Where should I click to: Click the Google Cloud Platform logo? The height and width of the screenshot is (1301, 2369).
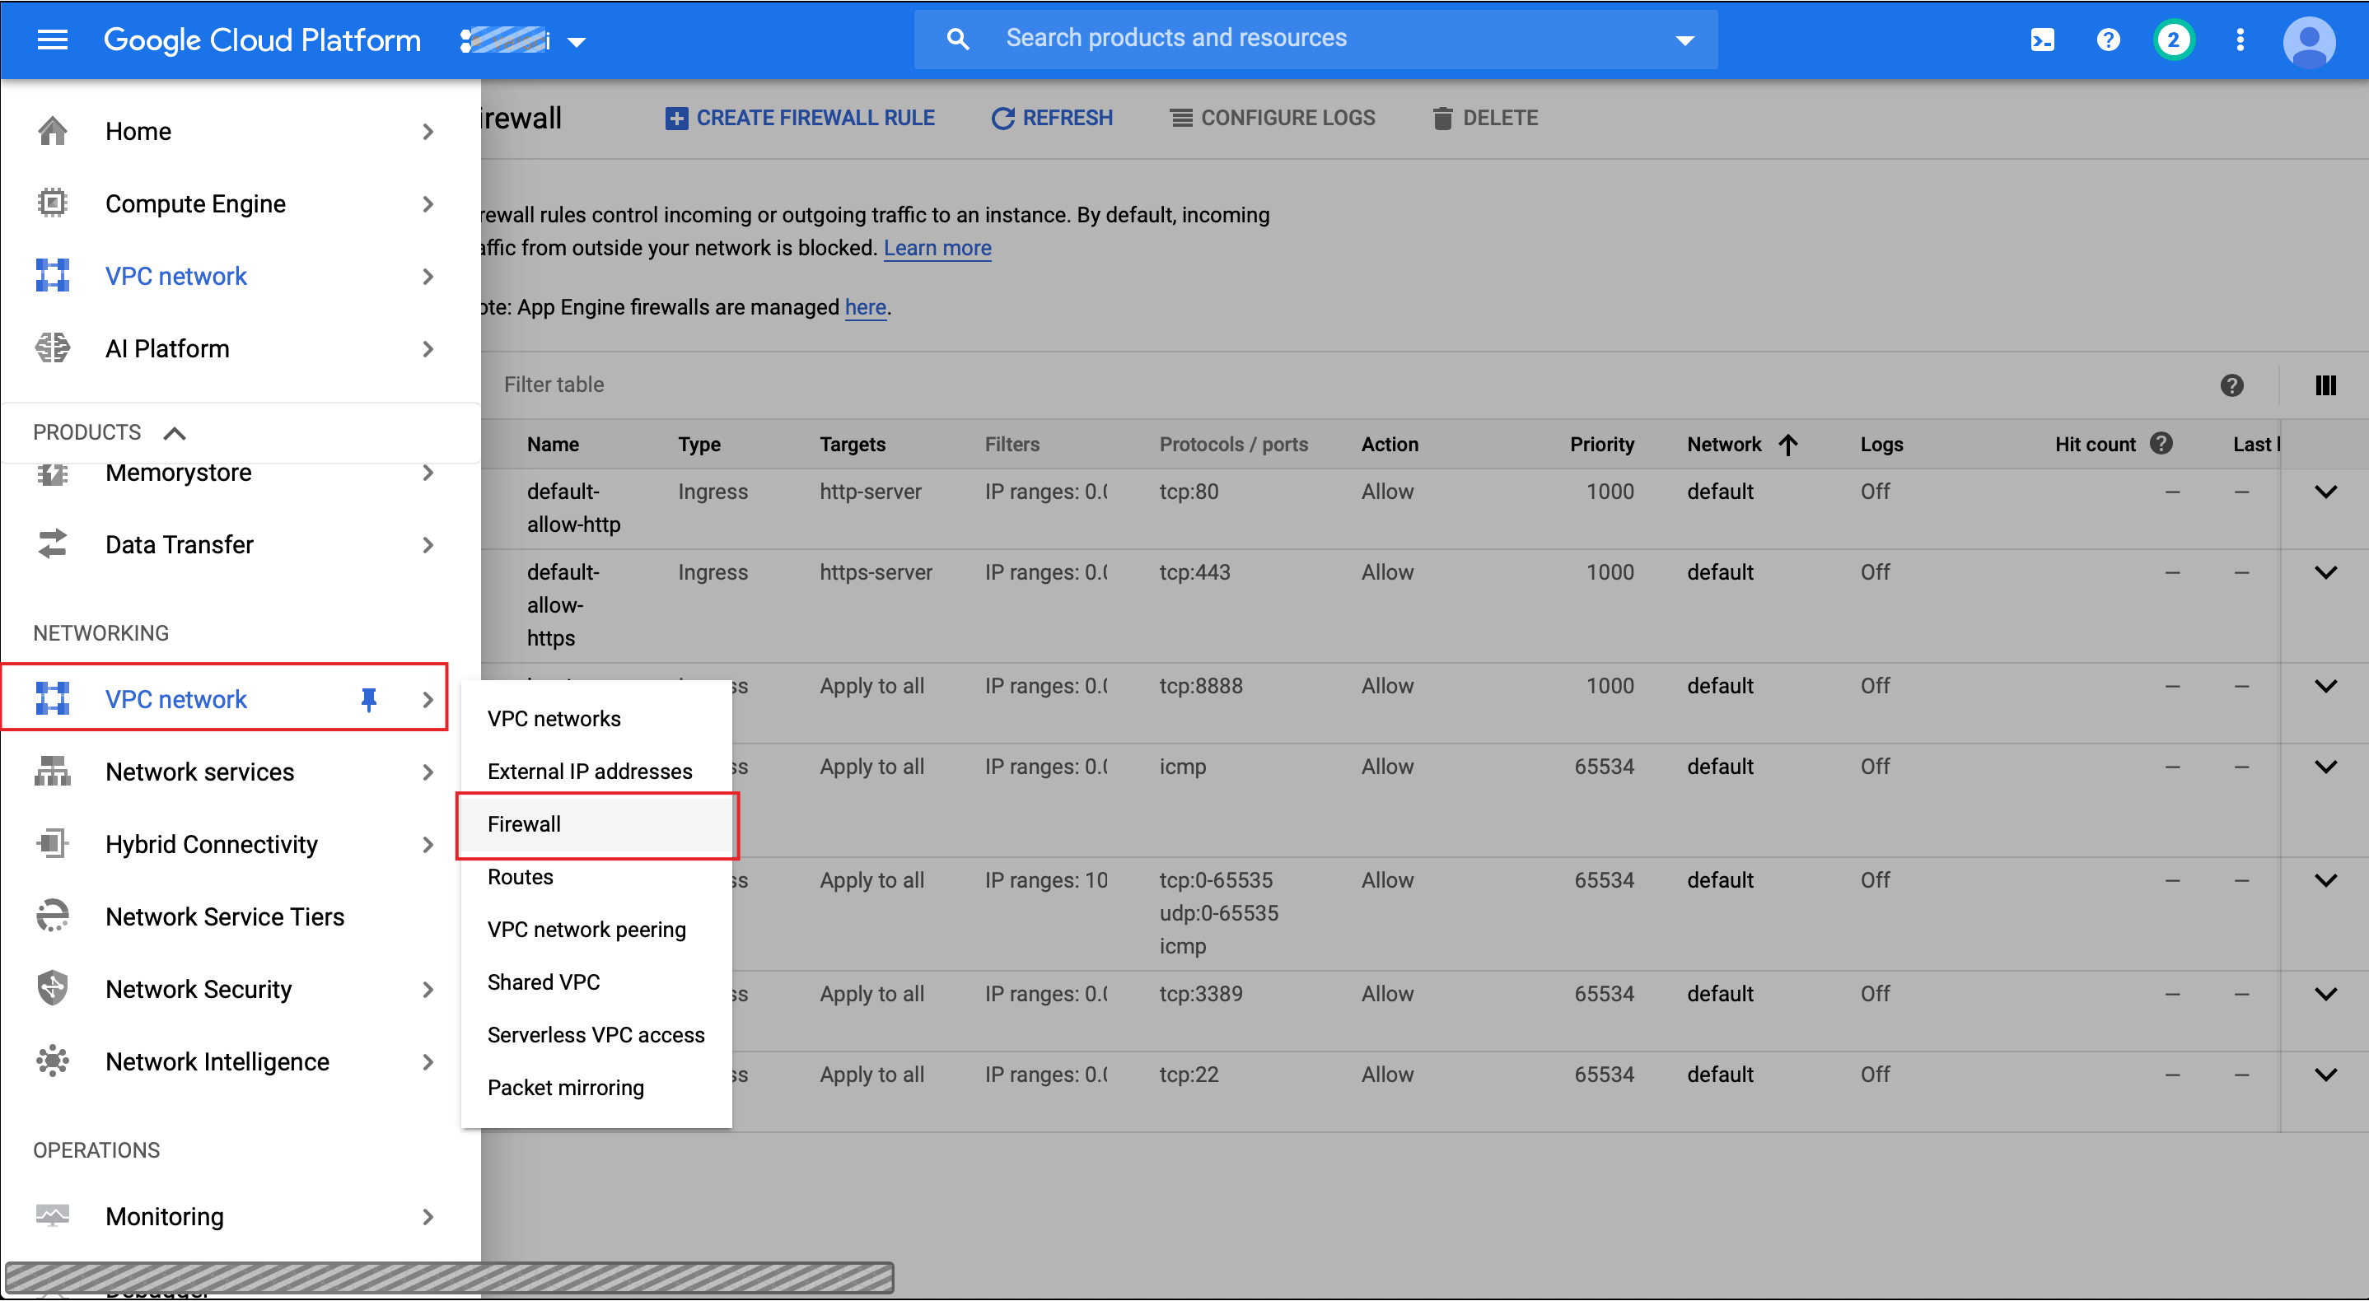click(262, 40)
